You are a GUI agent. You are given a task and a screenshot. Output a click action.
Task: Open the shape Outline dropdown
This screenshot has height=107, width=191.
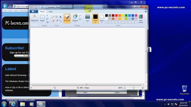[x=80, y=16]
